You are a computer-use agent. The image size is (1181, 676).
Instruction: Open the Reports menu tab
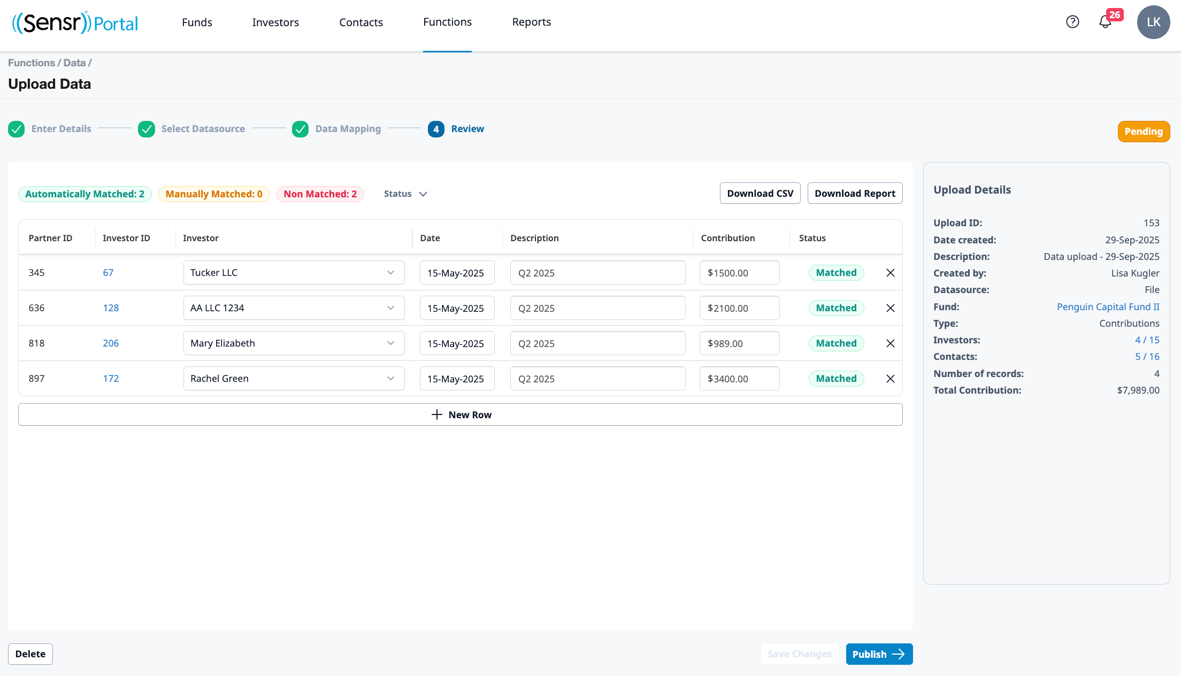531,22
